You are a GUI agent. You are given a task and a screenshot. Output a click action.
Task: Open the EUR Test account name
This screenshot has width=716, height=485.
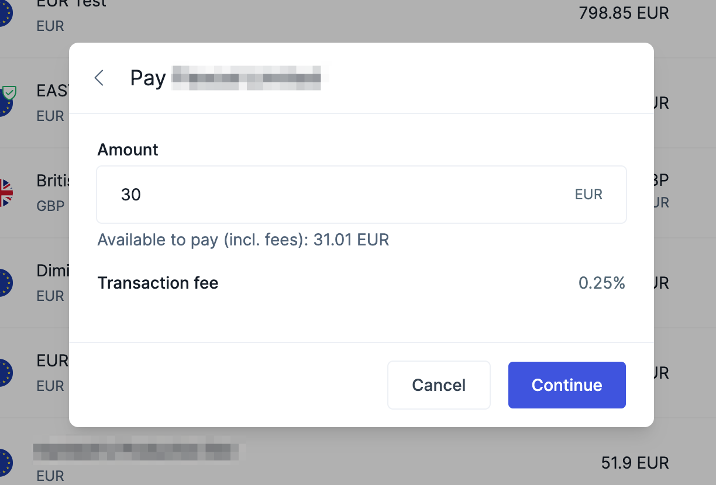(71, 4)
